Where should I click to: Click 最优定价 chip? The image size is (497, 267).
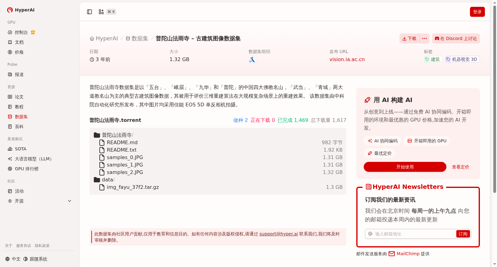coord(380,153)
